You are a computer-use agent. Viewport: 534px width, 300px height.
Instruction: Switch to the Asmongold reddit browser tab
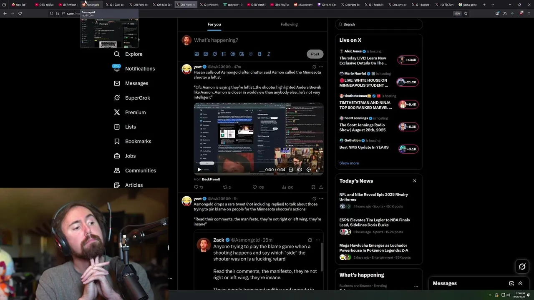pyautogui.click(x=91, y=5)
